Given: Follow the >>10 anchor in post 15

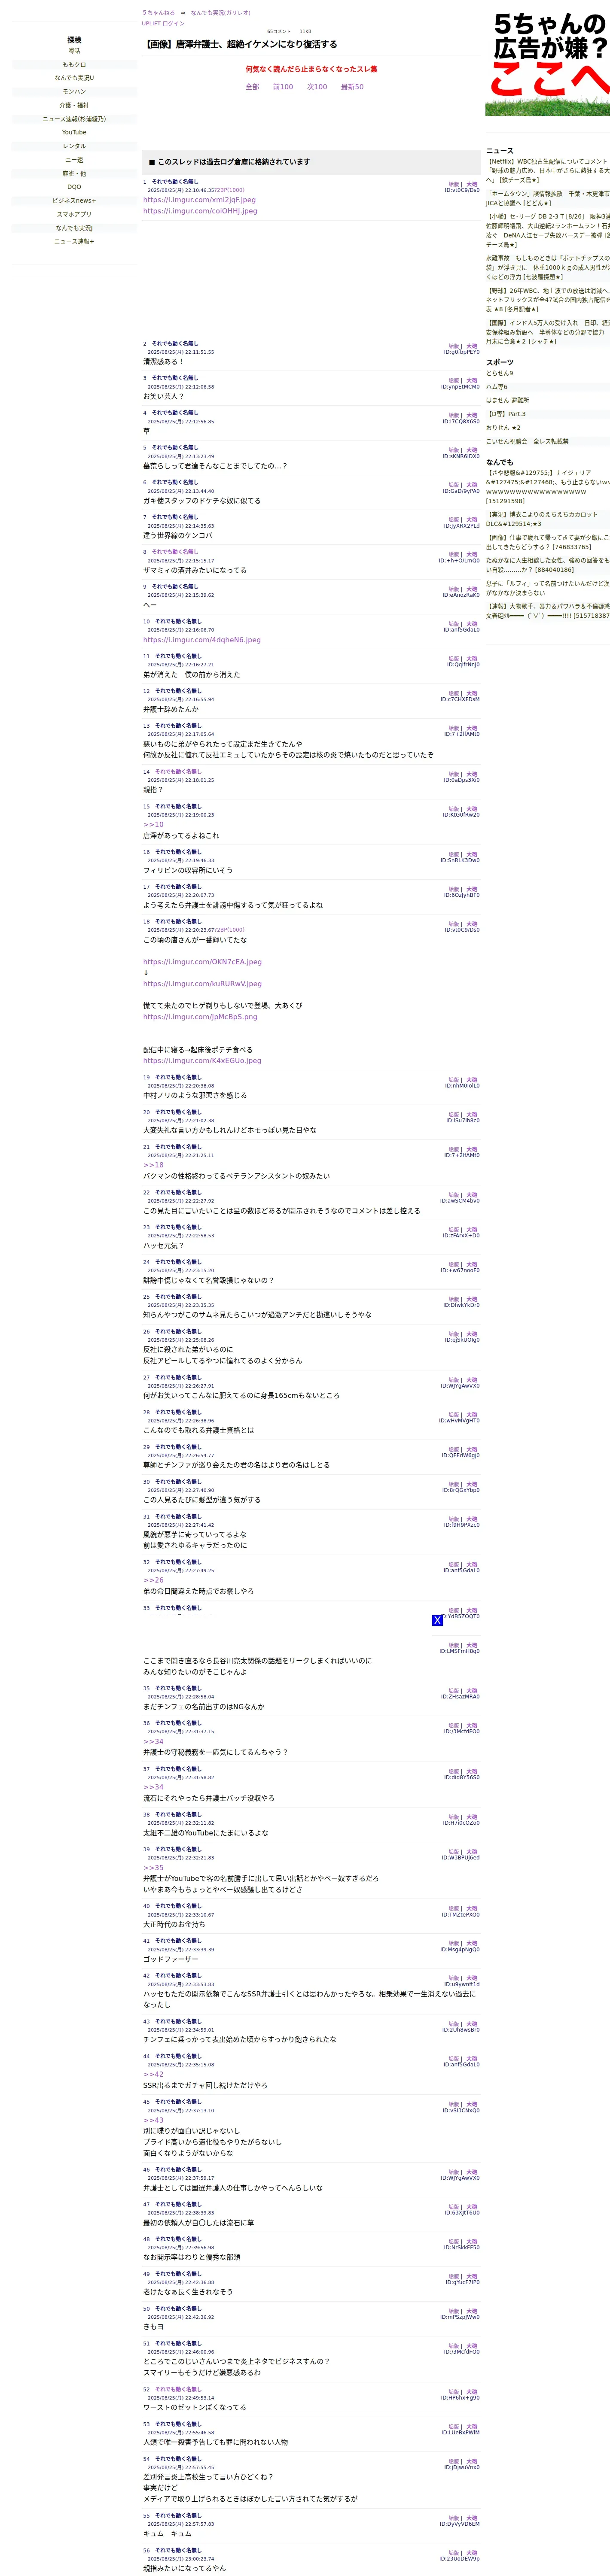Looking at the screenshot, I should point(153,825).
